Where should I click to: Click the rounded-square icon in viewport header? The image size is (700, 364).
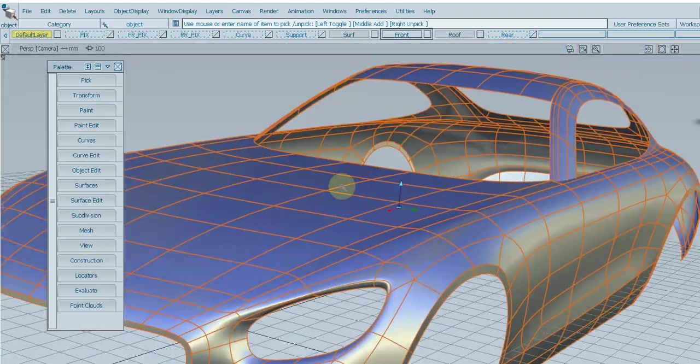click(662, 49)
